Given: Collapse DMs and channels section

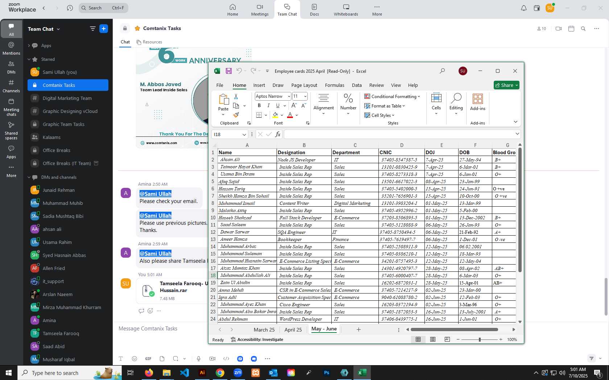Looking at the screenshot, I should (x=29, y=177).
